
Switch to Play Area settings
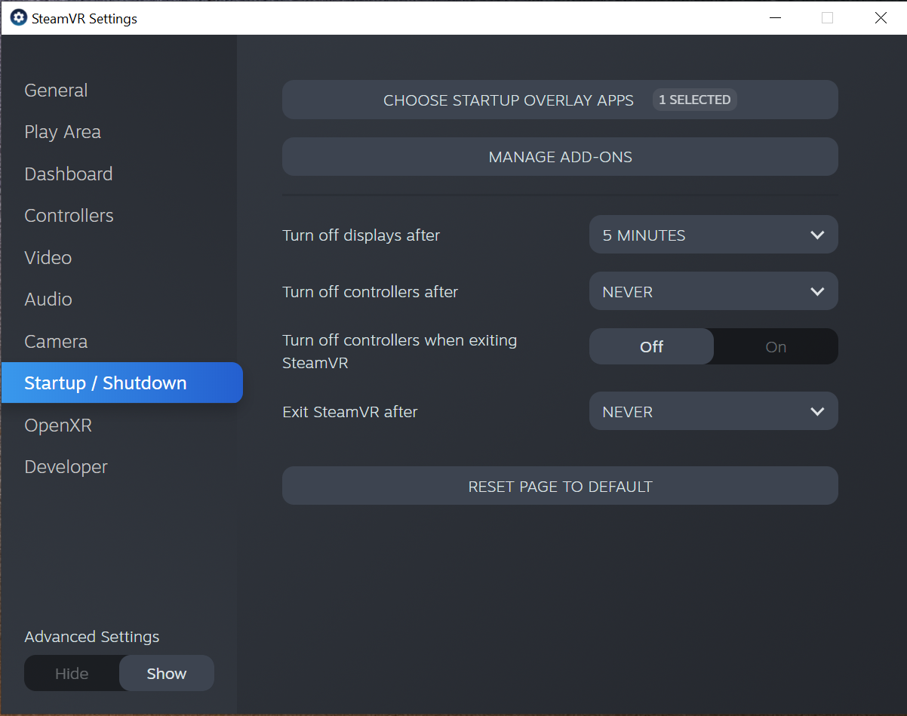coord(63,132)
